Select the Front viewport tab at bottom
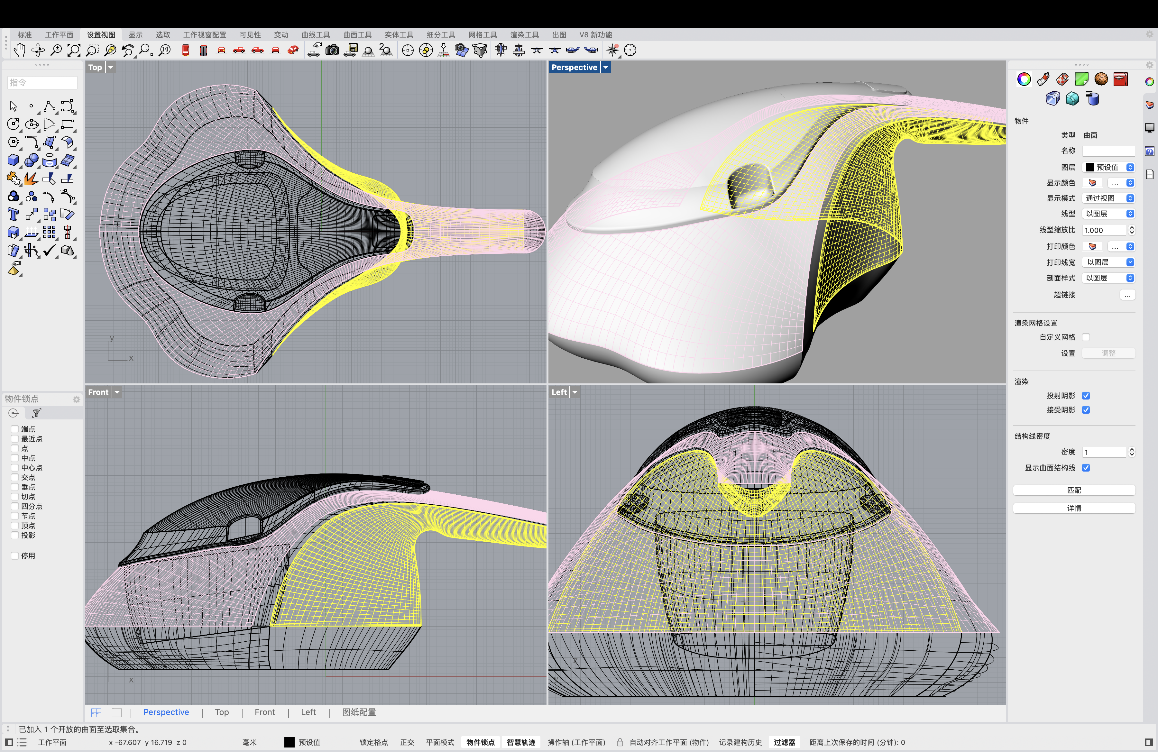 tap(264, 712)
